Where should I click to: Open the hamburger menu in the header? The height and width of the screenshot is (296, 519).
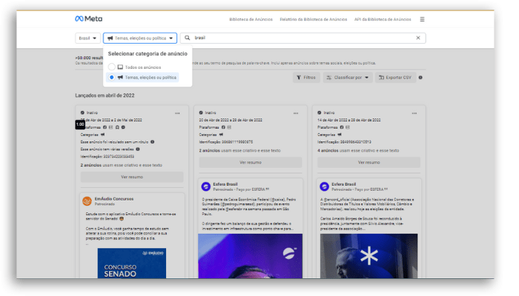point(422,19)
